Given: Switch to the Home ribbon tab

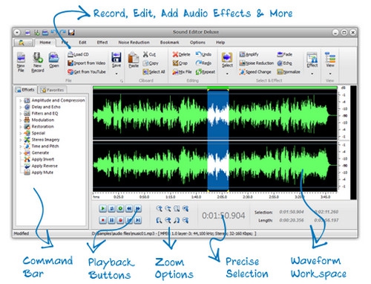Looking at the screenshot, I should point(45,42).
